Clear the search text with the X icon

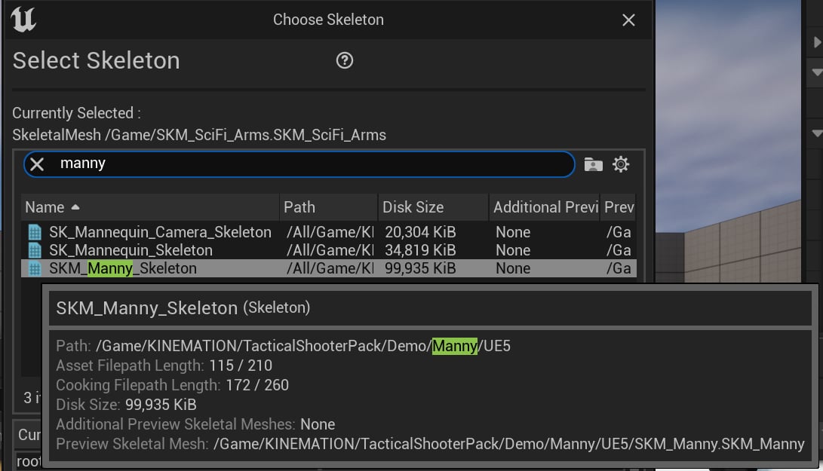[x=37, y=164]
